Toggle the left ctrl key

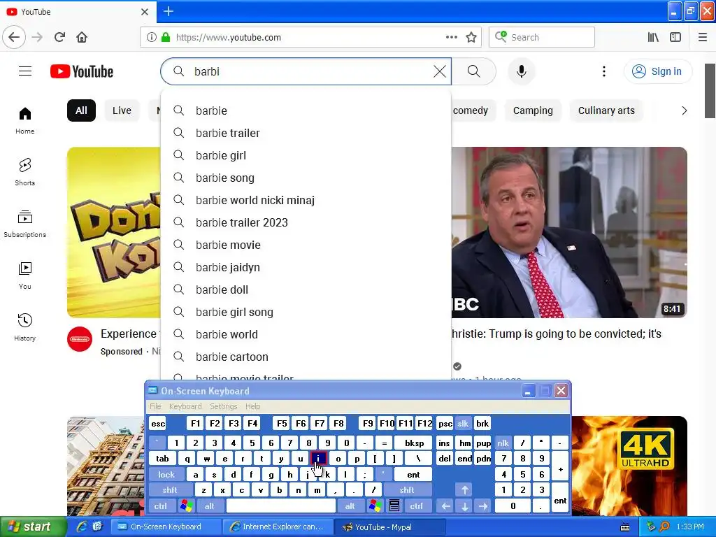(160, 506)
